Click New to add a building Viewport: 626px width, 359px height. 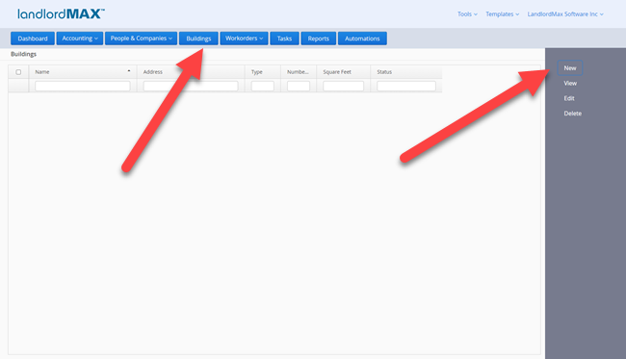(570, 67)
